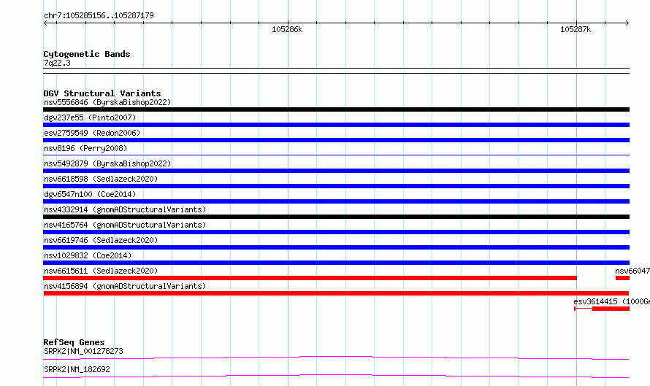Image resolution: width=650 pixels, height=386 pixels.
Task: Click the partially visible nsv66047 variant label
Action: tap(632, 271)
